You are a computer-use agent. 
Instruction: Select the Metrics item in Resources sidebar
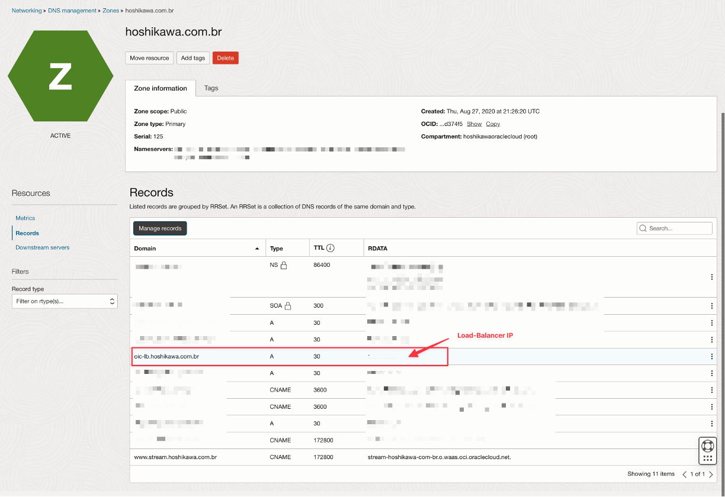coord(25,218)
